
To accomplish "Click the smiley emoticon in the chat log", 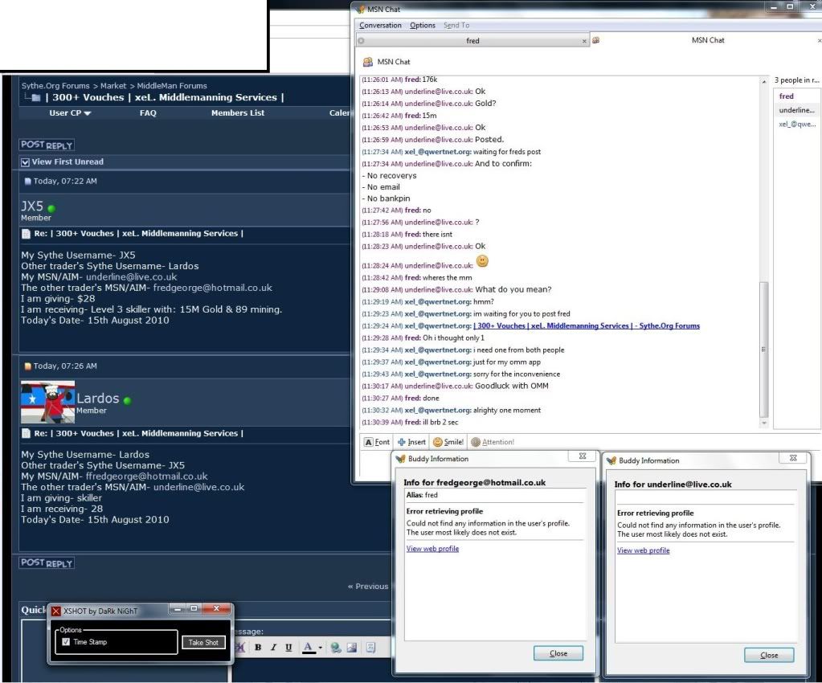I will coord(482,261).
